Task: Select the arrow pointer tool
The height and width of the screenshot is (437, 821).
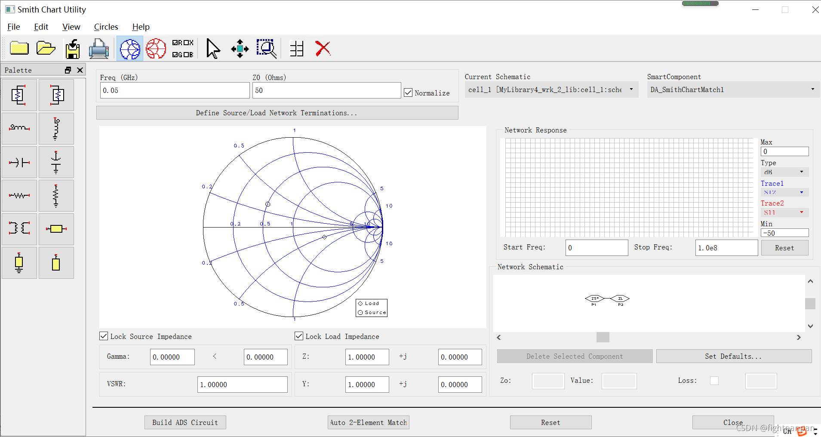Action: pyautogui.click(x=213, y=49)
